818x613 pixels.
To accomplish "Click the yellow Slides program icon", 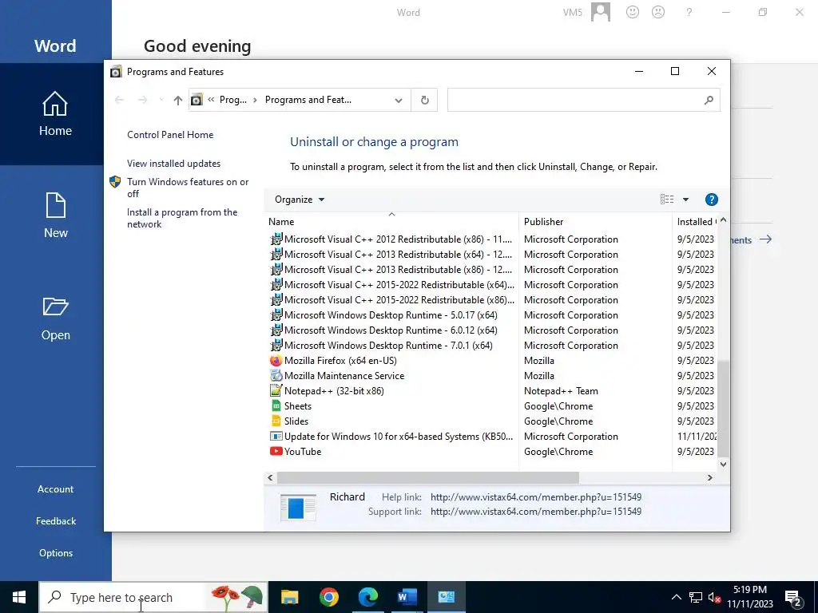I will click(276, 421).
